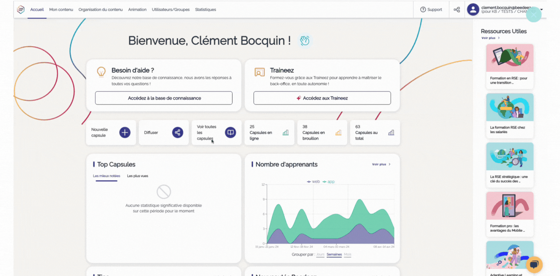Click the plus icon for Nouvelle capsule
Image resolution: width=560 pixels, height=276 pixels.
[x=125, y=133]
